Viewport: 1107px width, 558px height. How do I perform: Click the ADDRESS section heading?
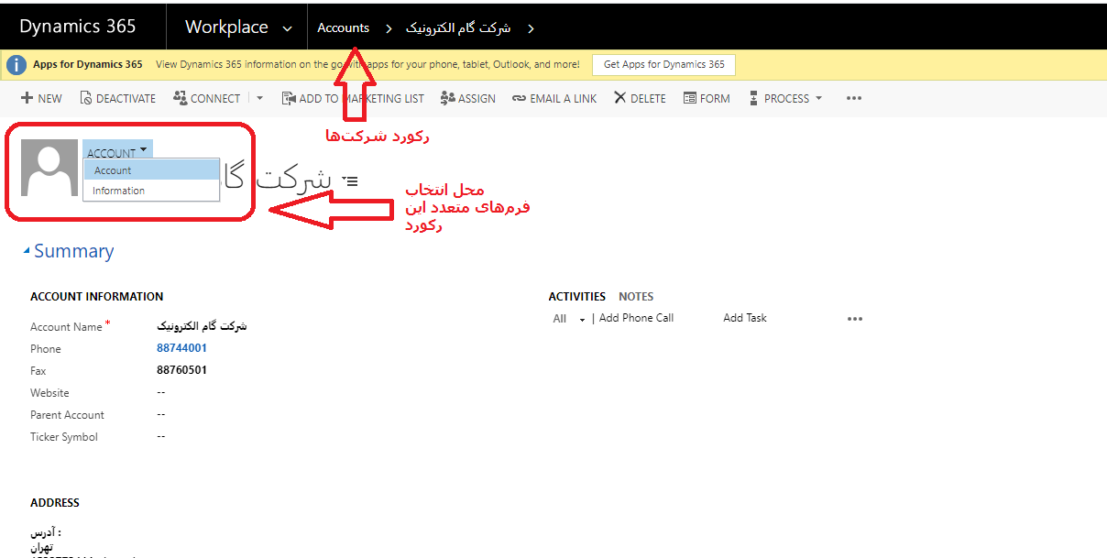pyautogui.click(x=55, y=502)
